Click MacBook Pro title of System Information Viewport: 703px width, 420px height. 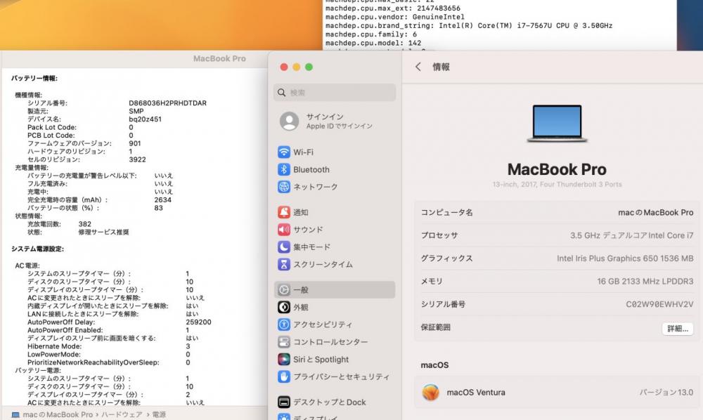(219, 58)
